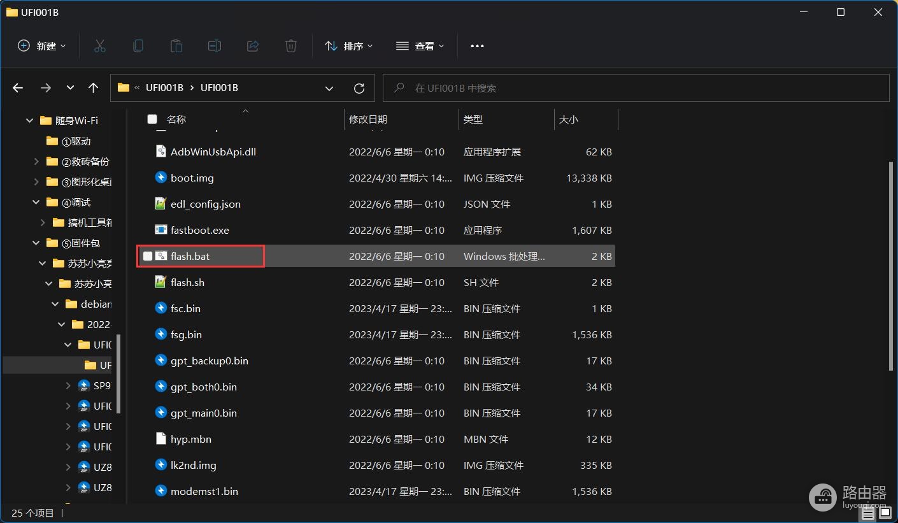The image size is (898, 523).
Task: Expand the ②救砖备份 folder node
Action: click(x=36, y=161)
